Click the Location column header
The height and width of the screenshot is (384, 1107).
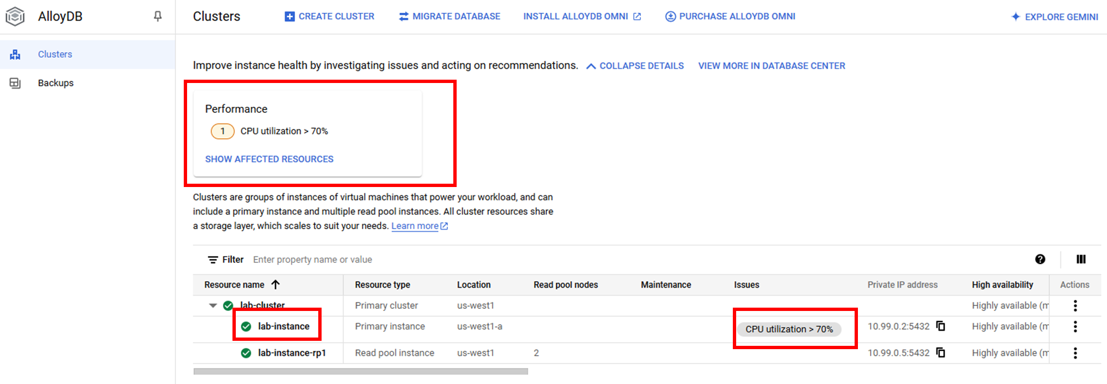point(474,285)
